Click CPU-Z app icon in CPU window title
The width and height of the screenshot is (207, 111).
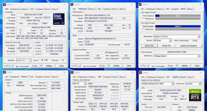pyautogui.click(x=4, y=5)
